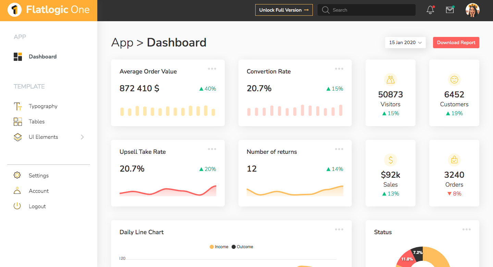Click the Customers smiley face icon

[454, 80]
